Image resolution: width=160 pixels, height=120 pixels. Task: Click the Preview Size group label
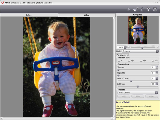(x=124, y=58)
